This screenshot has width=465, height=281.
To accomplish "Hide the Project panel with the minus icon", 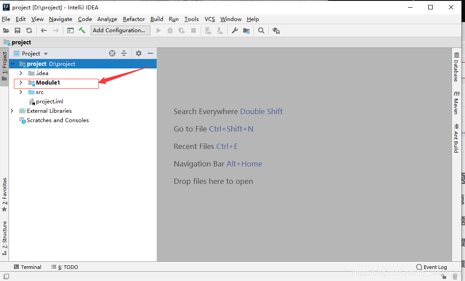I will click(150, 53).
